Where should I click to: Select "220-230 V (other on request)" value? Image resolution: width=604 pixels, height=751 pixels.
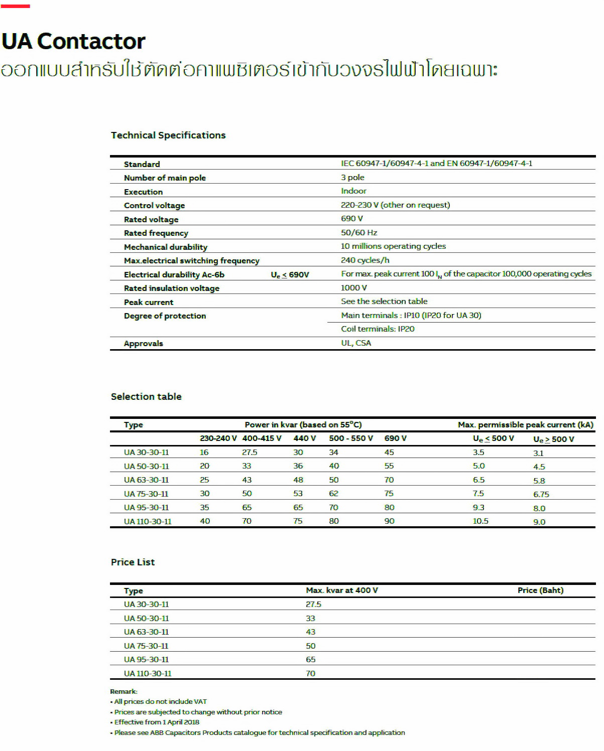tap(396, 205)
